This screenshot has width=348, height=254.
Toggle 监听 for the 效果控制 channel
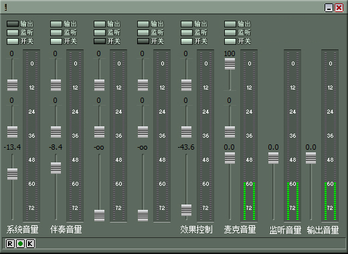(187, 33)
